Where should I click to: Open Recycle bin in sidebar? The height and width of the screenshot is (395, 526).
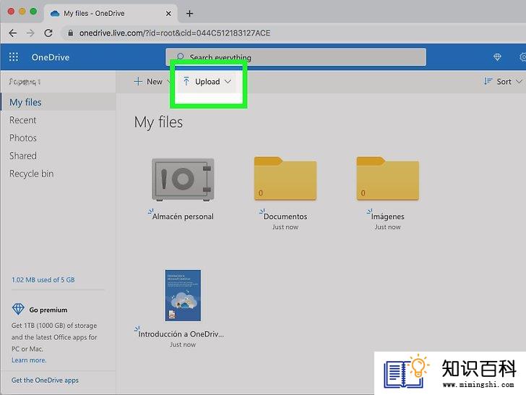pyautogui.click(x=31, y=174)
